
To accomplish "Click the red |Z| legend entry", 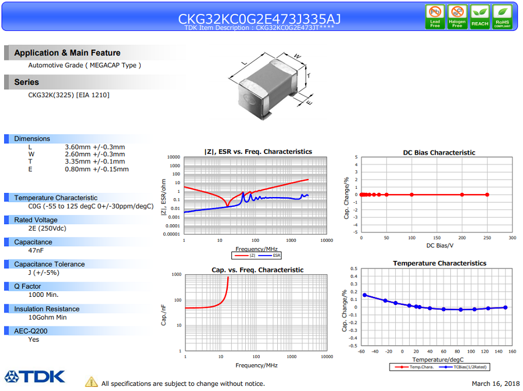I will 245,256.
